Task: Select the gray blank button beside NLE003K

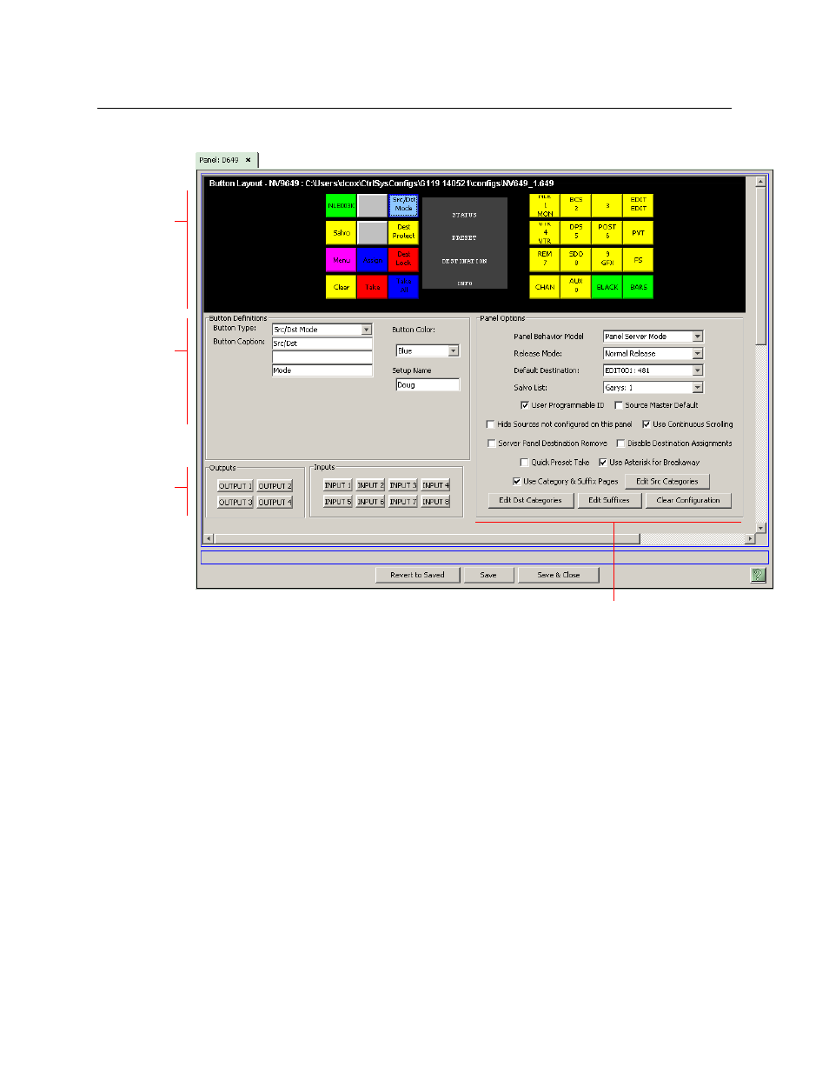Action: tap(372, 205)
